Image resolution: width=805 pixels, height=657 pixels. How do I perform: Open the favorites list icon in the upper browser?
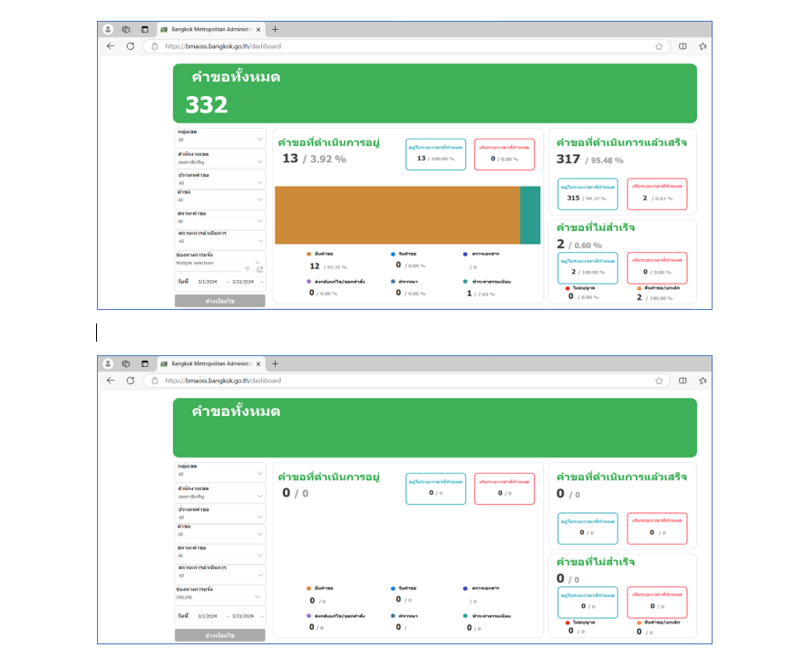[702, 46]
